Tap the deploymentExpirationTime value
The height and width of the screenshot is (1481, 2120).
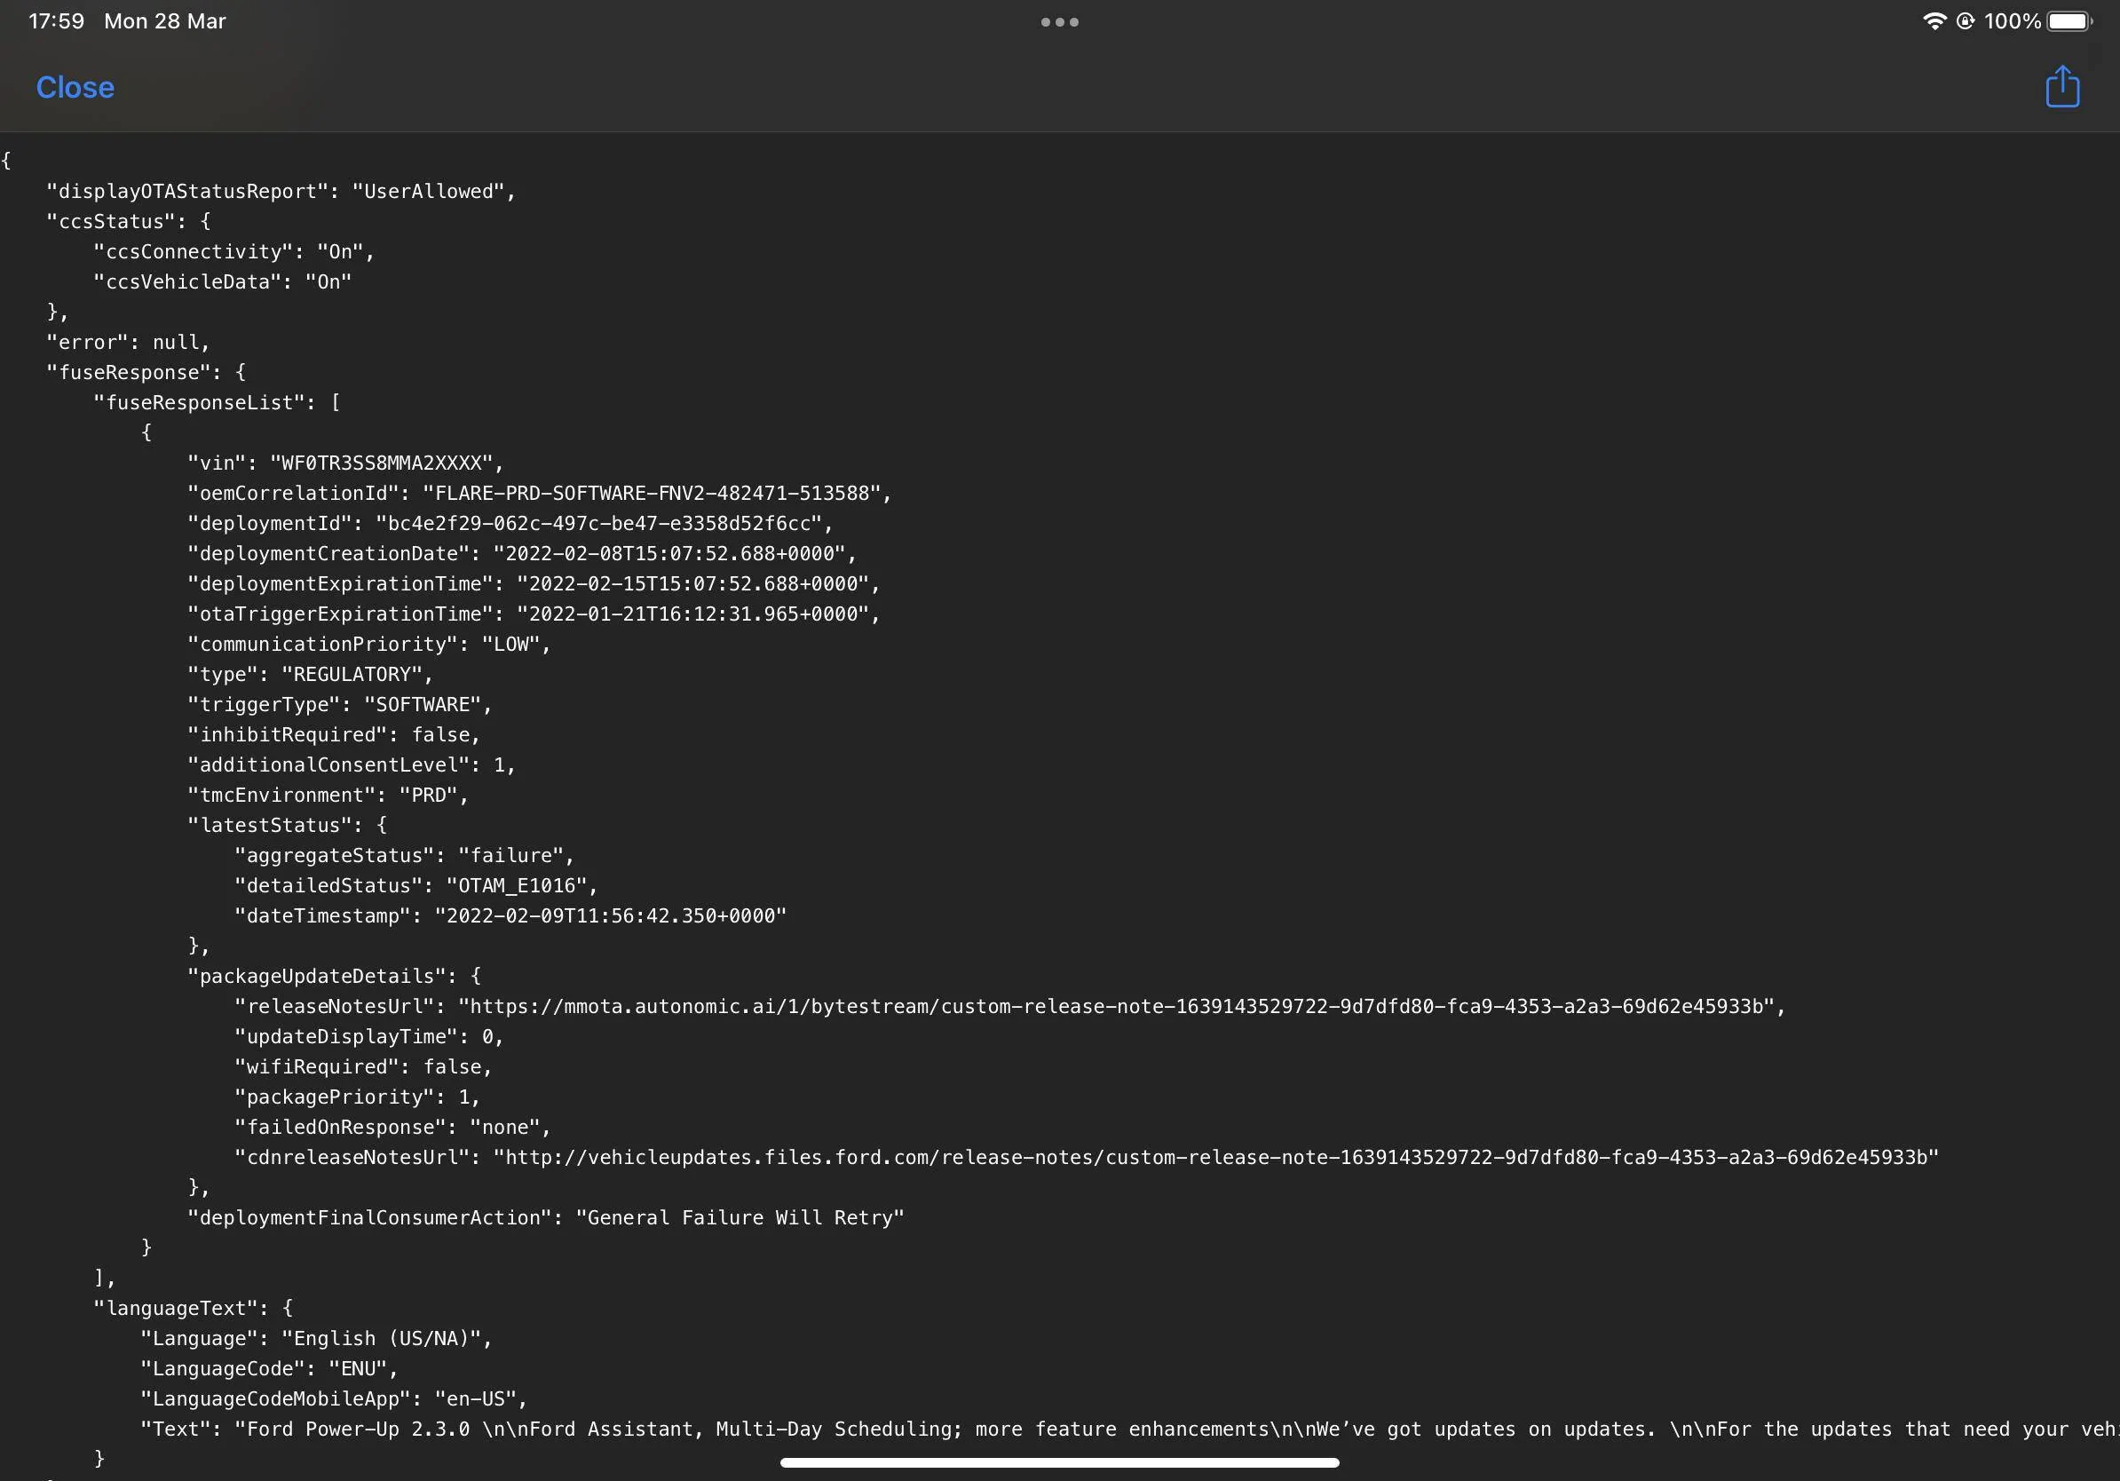[692, 583]
